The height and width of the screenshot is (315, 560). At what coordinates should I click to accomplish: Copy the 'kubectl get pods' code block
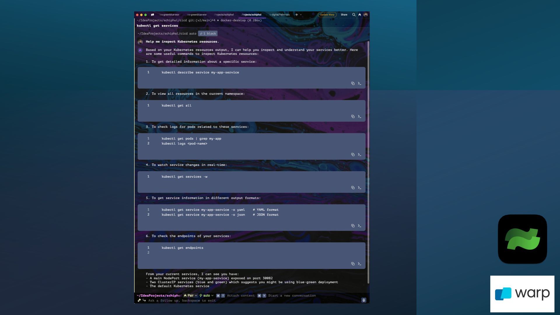click(x=353, y=155)
